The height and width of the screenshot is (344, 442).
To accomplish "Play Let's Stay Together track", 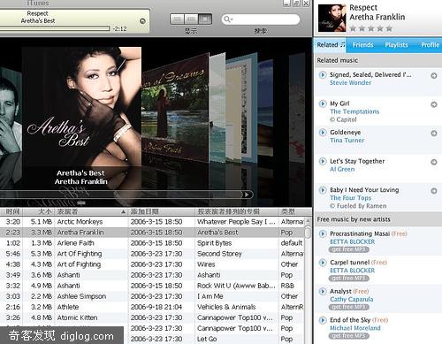I will click(323, 161).
